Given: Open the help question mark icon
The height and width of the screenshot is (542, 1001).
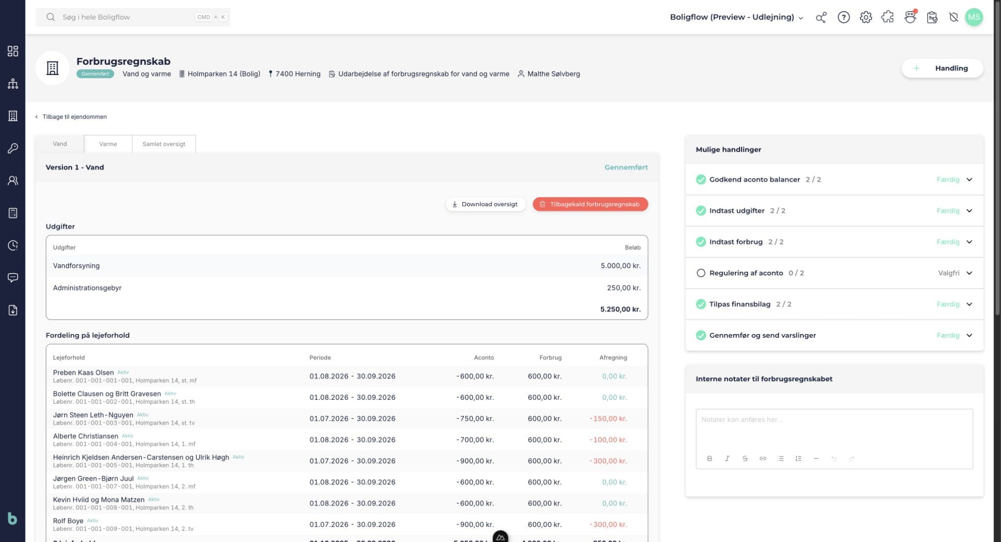Looking at the screenshot, I should click(844, 17).
